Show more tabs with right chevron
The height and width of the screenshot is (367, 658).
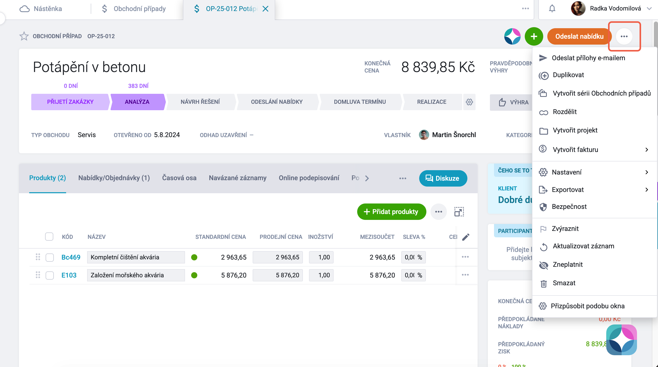[367, 178]
